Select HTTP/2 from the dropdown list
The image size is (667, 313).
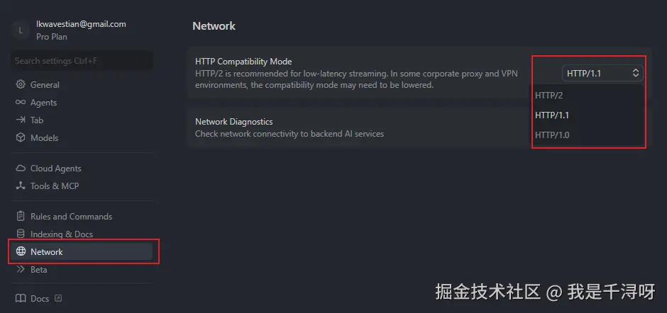click(549, 95)
